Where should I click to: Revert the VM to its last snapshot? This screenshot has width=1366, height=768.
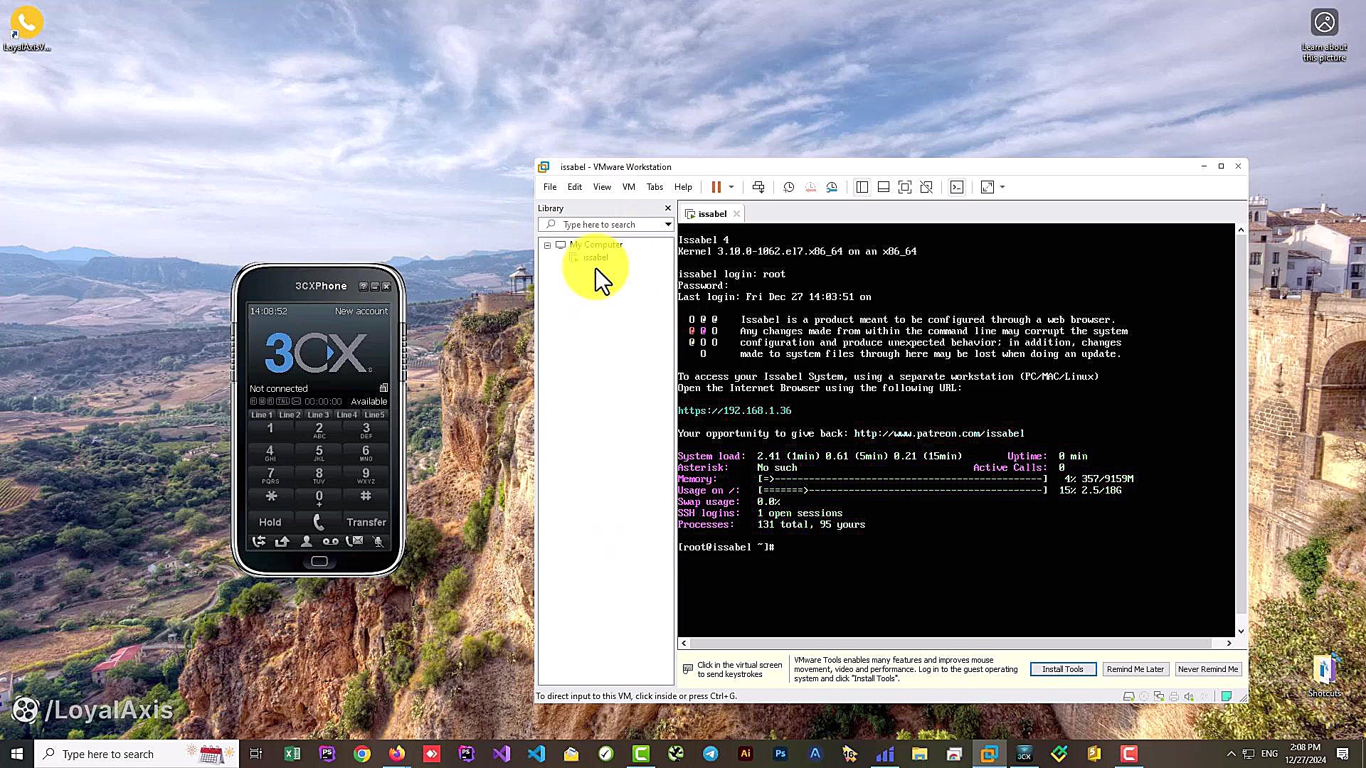810,187
